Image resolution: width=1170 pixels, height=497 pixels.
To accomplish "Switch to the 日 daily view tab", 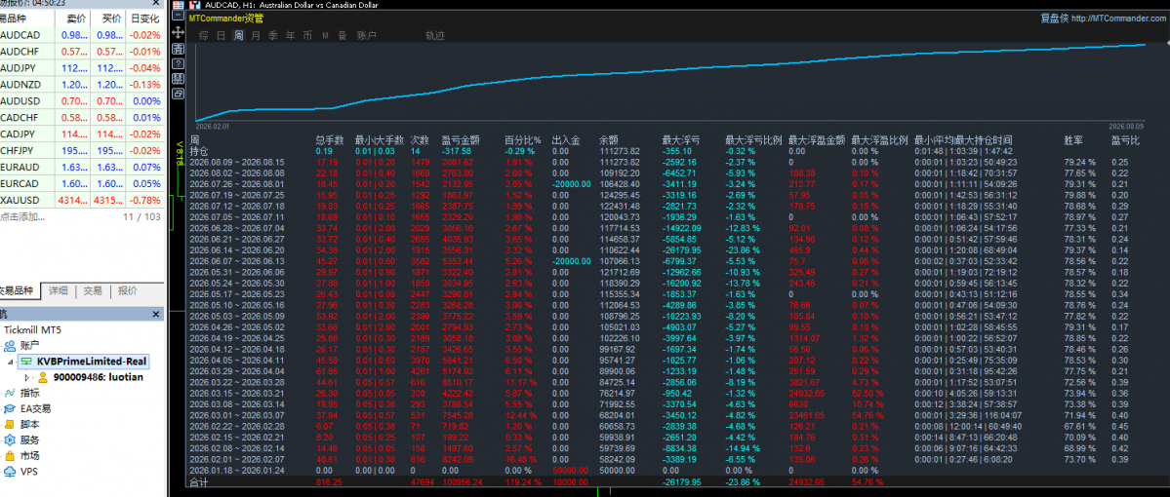I will click(x=221, y=35).
